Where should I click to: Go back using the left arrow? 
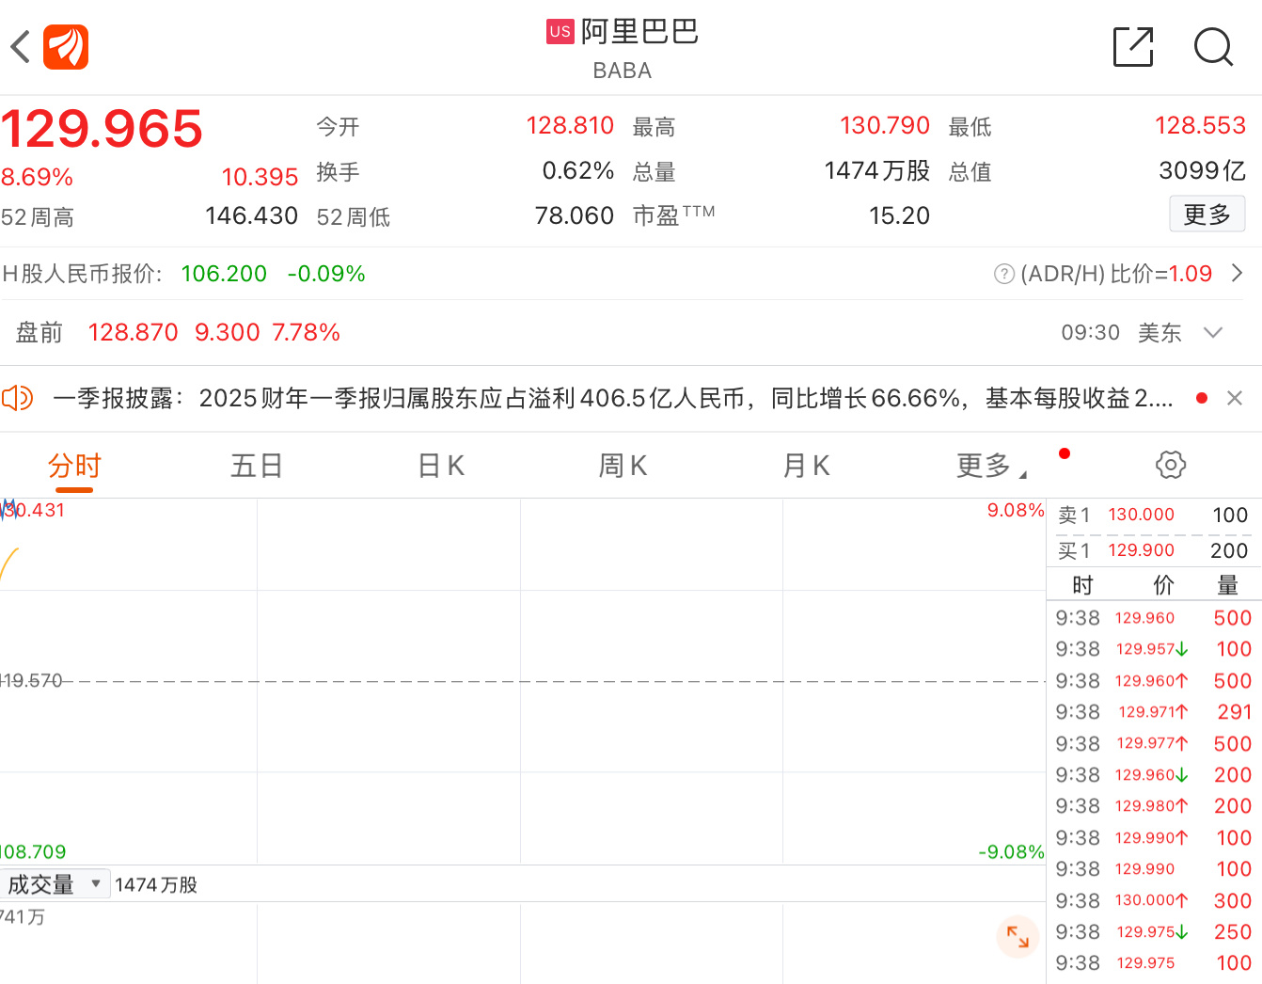[21, 47]
